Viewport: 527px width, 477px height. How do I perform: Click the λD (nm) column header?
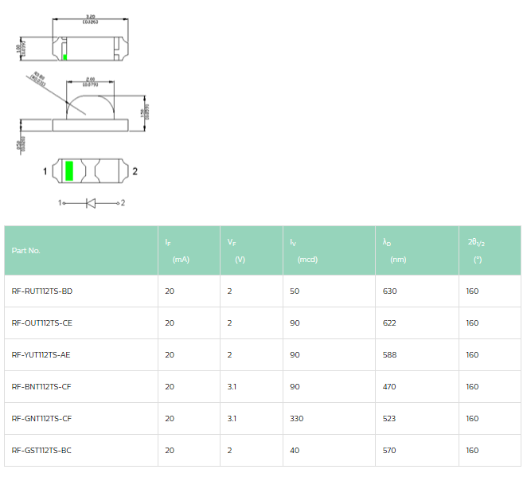coord(394,251)
